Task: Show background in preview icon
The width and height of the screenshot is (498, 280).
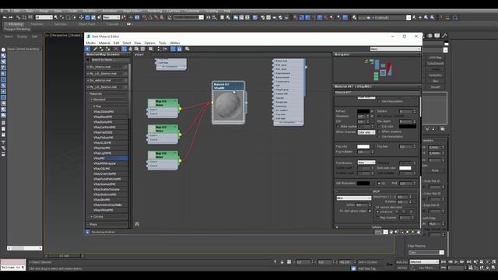Action: coord(142,49)
